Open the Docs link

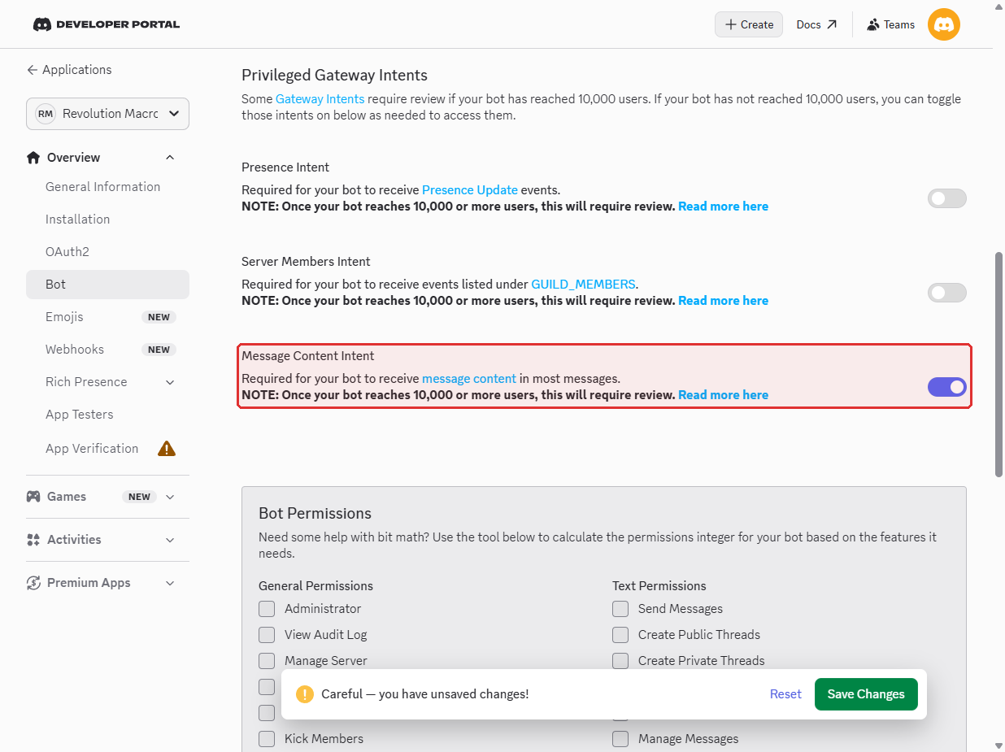tap(816, 24)
